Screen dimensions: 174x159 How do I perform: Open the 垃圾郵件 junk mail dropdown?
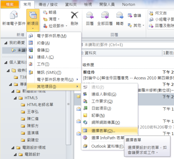click(55, 26)
